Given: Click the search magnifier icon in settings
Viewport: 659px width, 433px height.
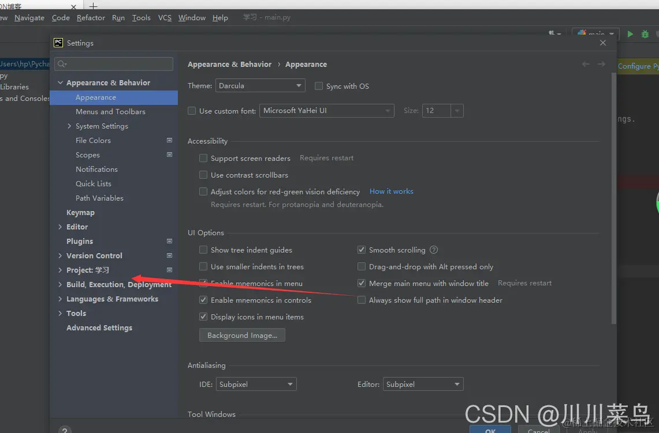Looking at the screenshot, I should (62, 64).
